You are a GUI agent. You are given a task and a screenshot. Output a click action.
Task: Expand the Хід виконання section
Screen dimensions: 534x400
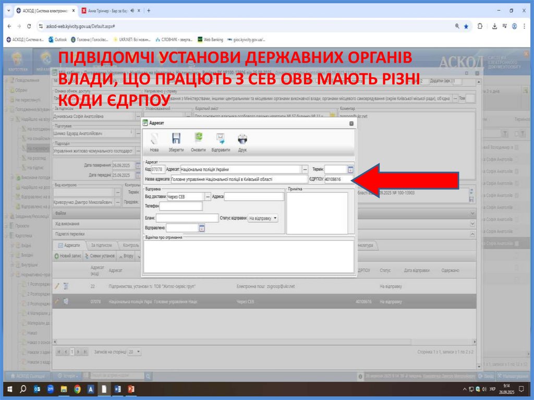tap(472, 224)
